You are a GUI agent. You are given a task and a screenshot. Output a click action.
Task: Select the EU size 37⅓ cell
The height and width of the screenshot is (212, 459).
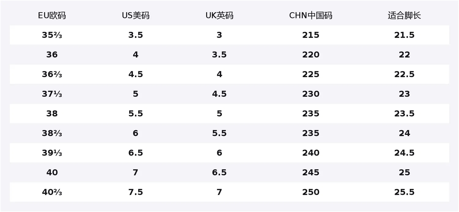pos(52,94)
